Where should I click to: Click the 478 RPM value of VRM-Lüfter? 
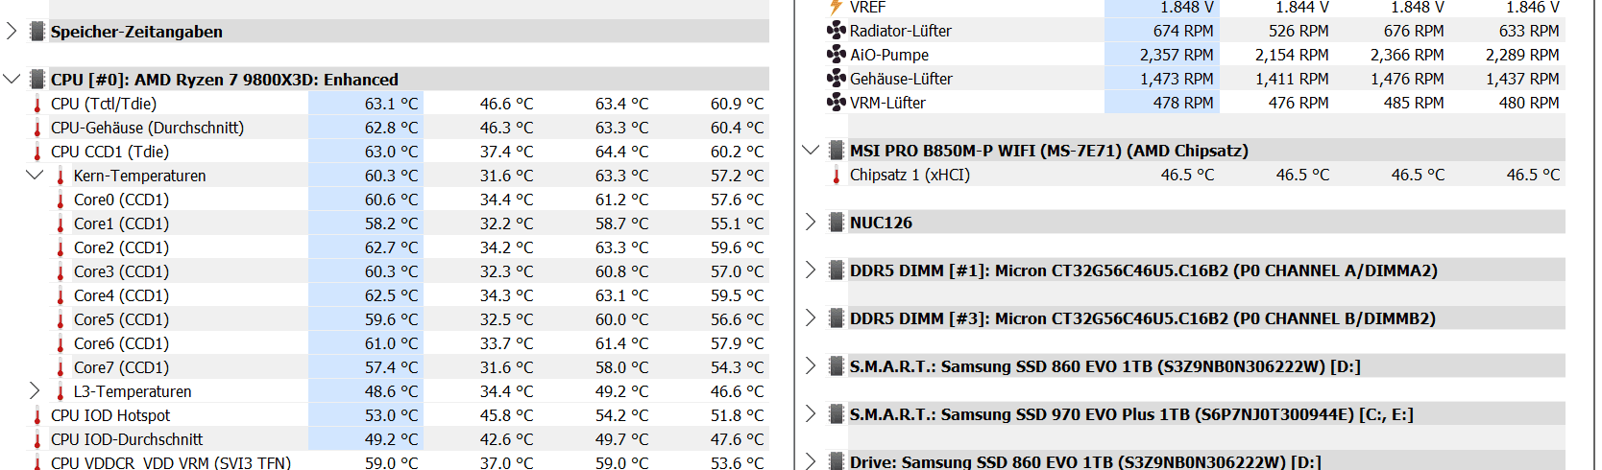tap(1183, 103)
